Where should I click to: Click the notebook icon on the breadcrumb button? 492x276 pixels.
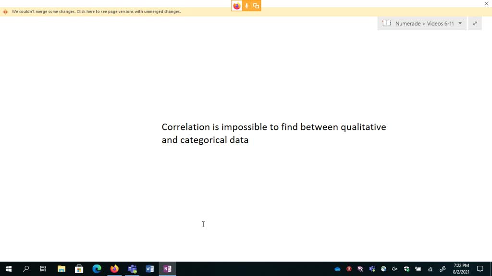point(386,23)
